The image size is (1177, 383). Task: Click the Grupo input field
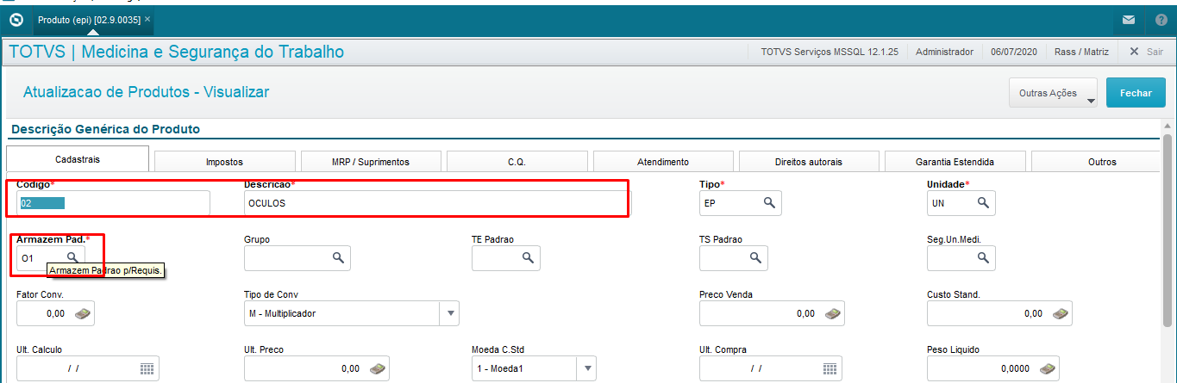(298, 257)
